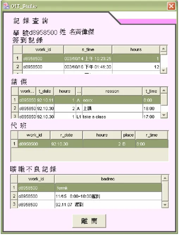Viewport: 179px width, 235px height.
Task: Click the reason cell 'ooxx'
Action: [112, 100]
